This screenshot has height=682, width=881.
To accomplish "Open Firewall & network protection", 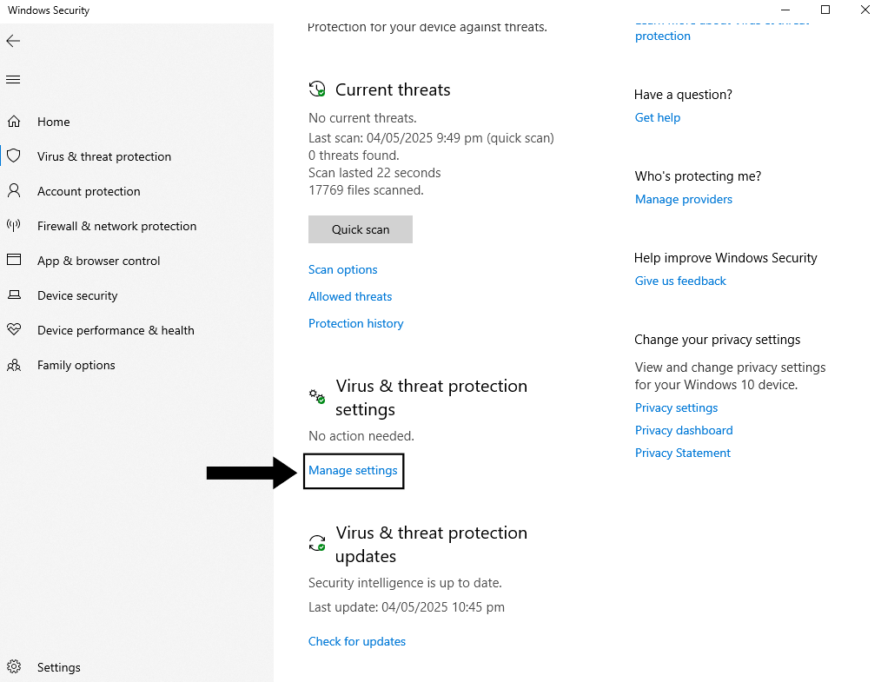I will [x=13, y=226].
